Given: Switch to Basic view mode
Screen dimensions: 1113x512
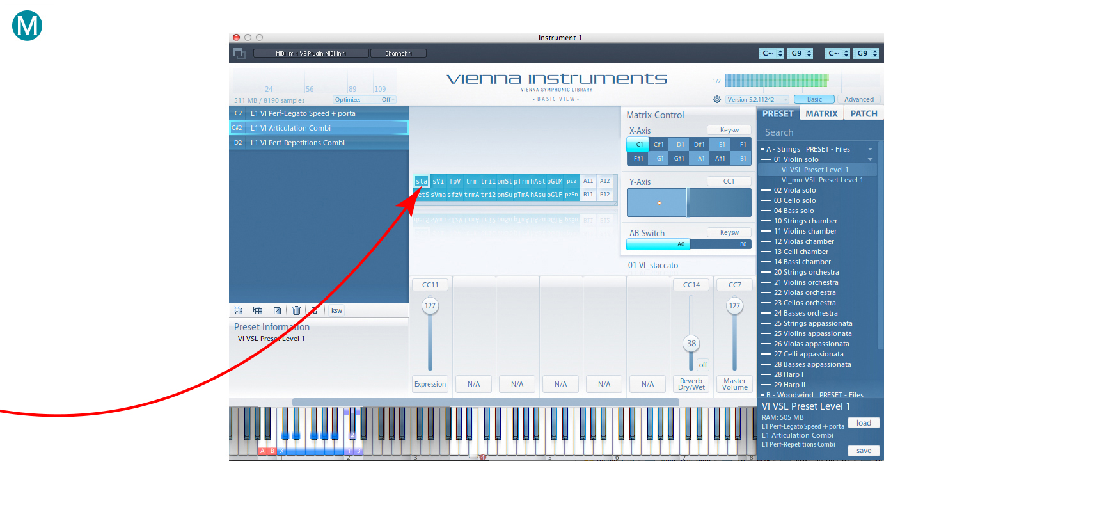Looking at the screenshot, I should (814, 99).
